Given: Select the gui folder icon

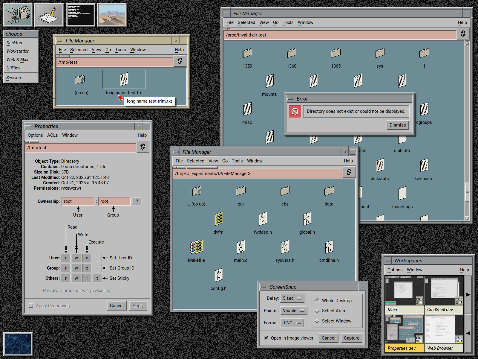Looking at the screenshot, I should 241,191.
